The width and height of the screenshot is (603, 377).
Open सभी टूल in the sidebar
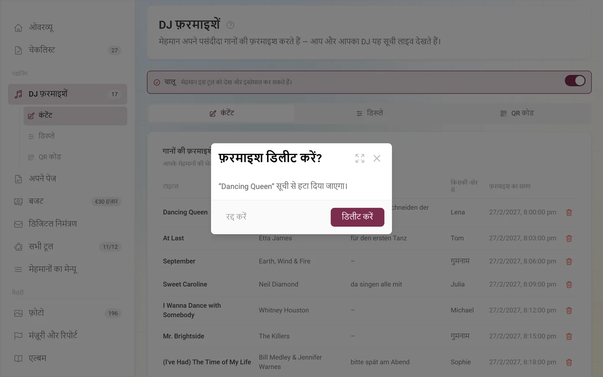(x=67, y=247)
